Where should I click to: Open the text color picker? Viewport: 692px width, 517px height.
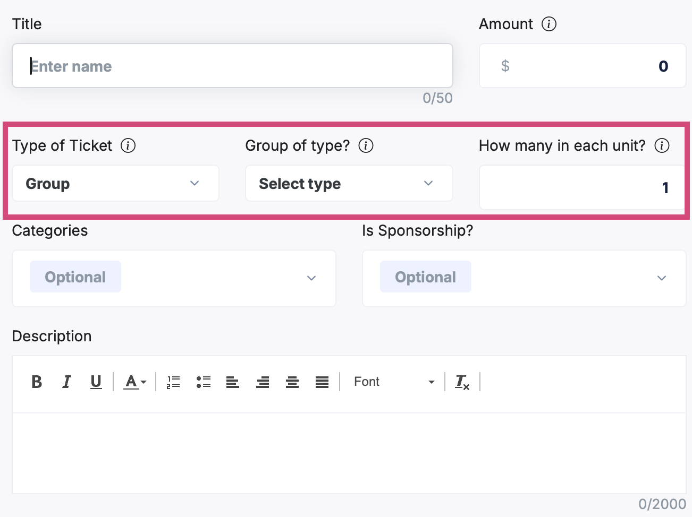point(135,382)
